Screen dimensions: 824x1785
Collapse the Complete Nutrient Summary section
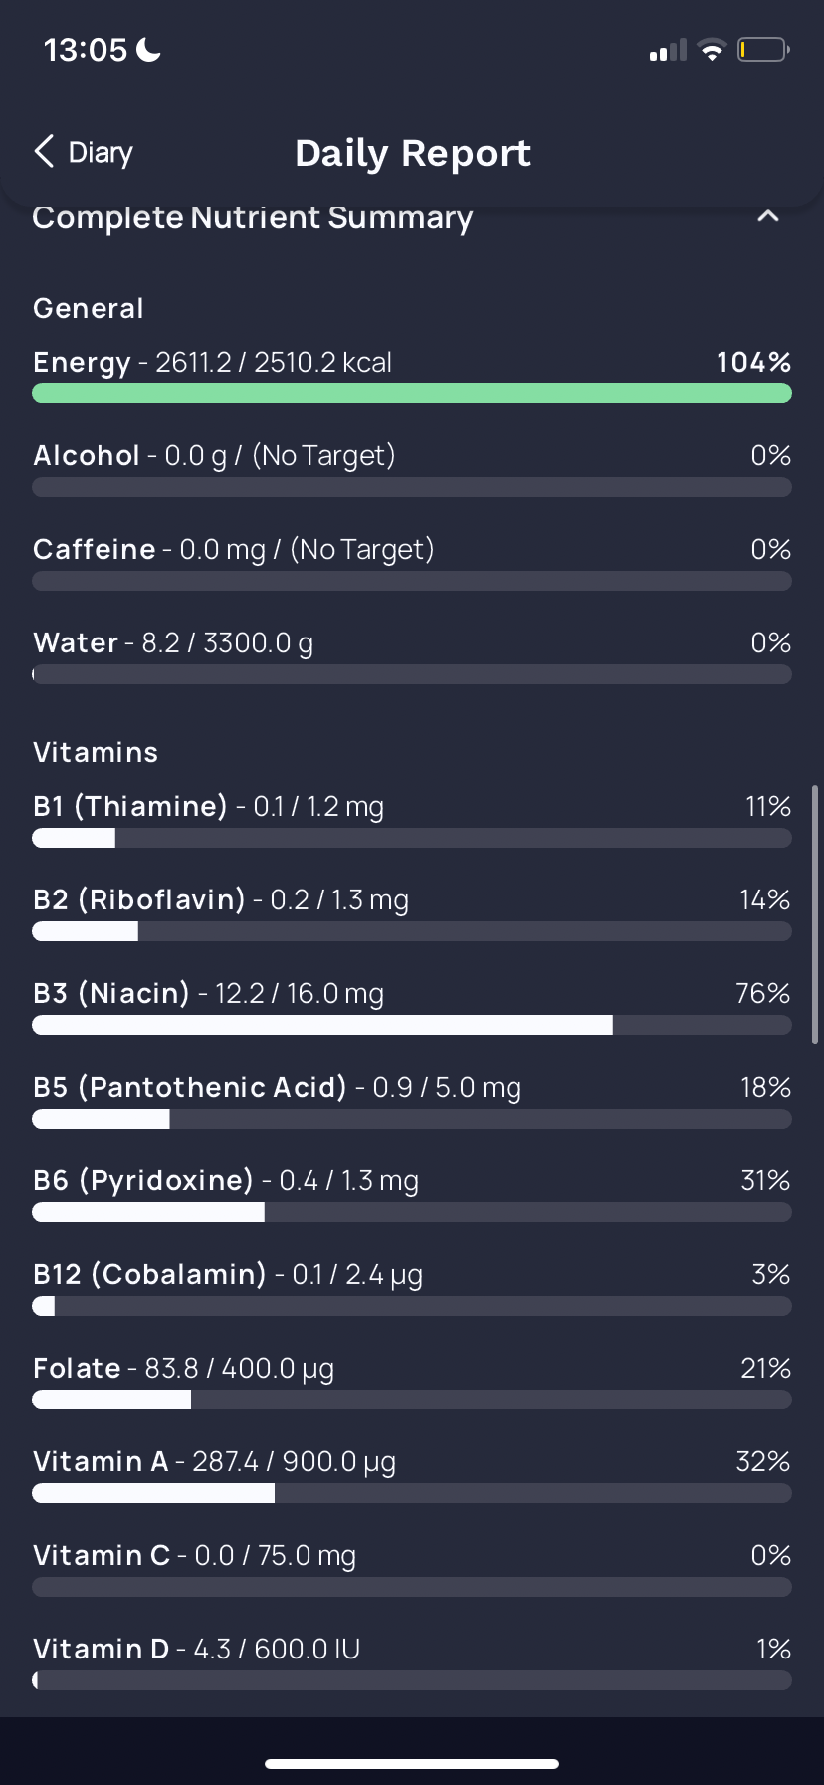click(768, 216)
